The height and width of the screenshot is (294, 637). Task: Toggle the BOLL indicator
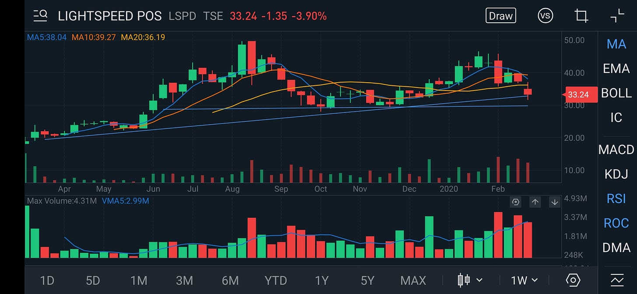coord(616,93)
